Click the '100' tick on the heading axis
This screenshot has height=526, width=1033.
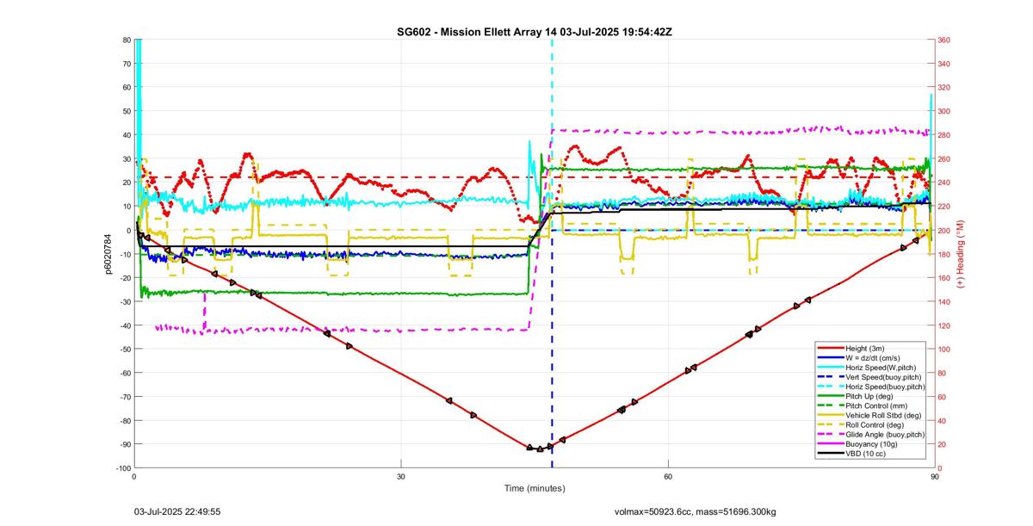coord(944,350)
